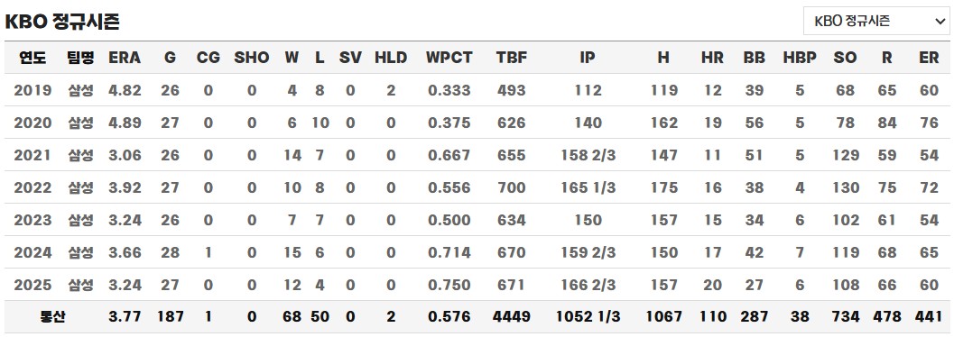Click the 2024 season row year
This screenshot has width=954, height=337.
click(x=32, y=252)
